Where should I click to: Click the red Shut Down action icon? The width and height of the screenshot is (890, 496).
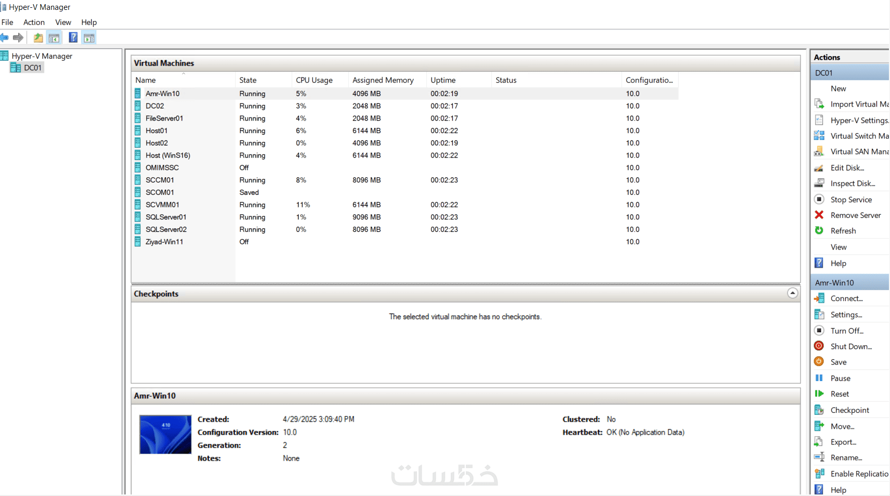pos(819,346)
